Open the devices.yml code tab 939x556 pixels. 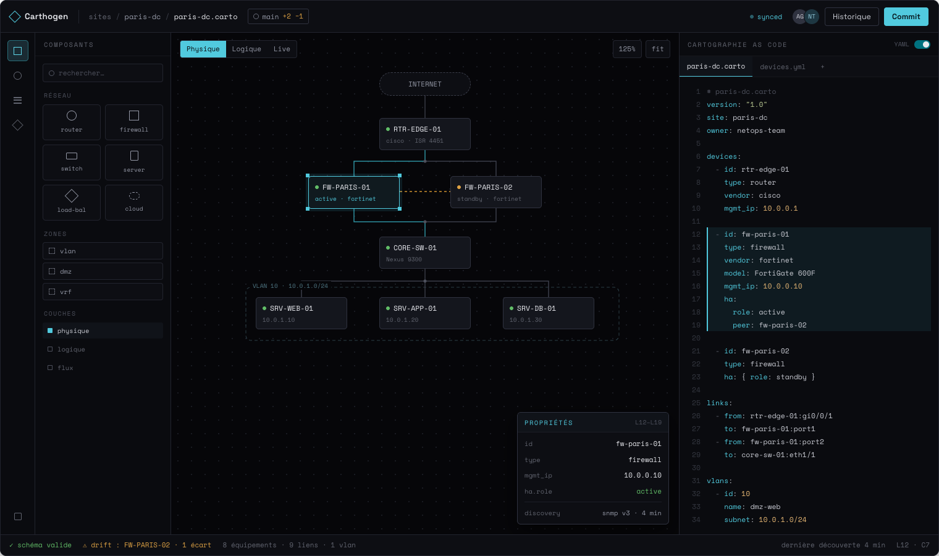click(783, 67)
